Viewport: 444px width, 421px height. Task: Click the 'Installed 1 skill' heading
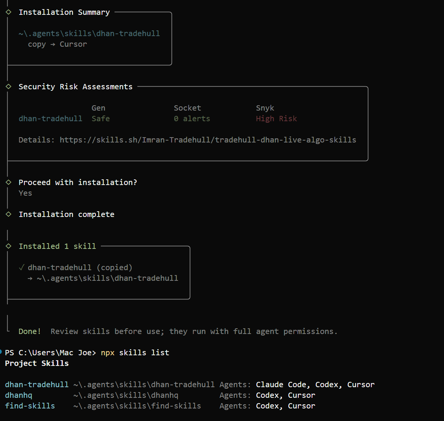point(57,246)
